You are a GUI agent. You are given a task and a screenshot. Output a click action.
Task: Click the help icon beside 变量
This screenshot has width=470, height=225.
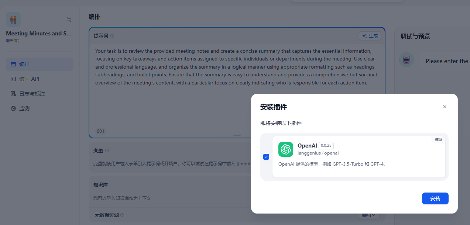(107, 150)
